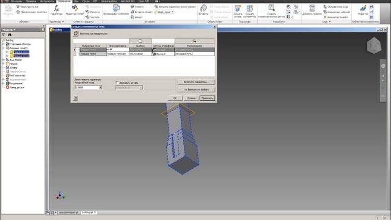Click the navigation wheel icon in nav bar
Screen dimensions: 391x220
pos(383,66)
